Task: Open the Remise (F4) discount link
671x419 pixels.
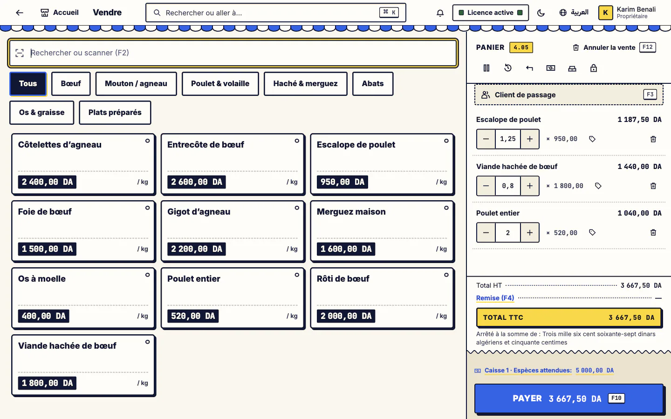Action: [x=495, y=298]
